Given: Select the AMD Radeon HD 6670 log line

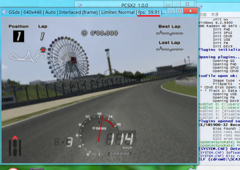Looking at the screenshot, I should pos(219,26).
